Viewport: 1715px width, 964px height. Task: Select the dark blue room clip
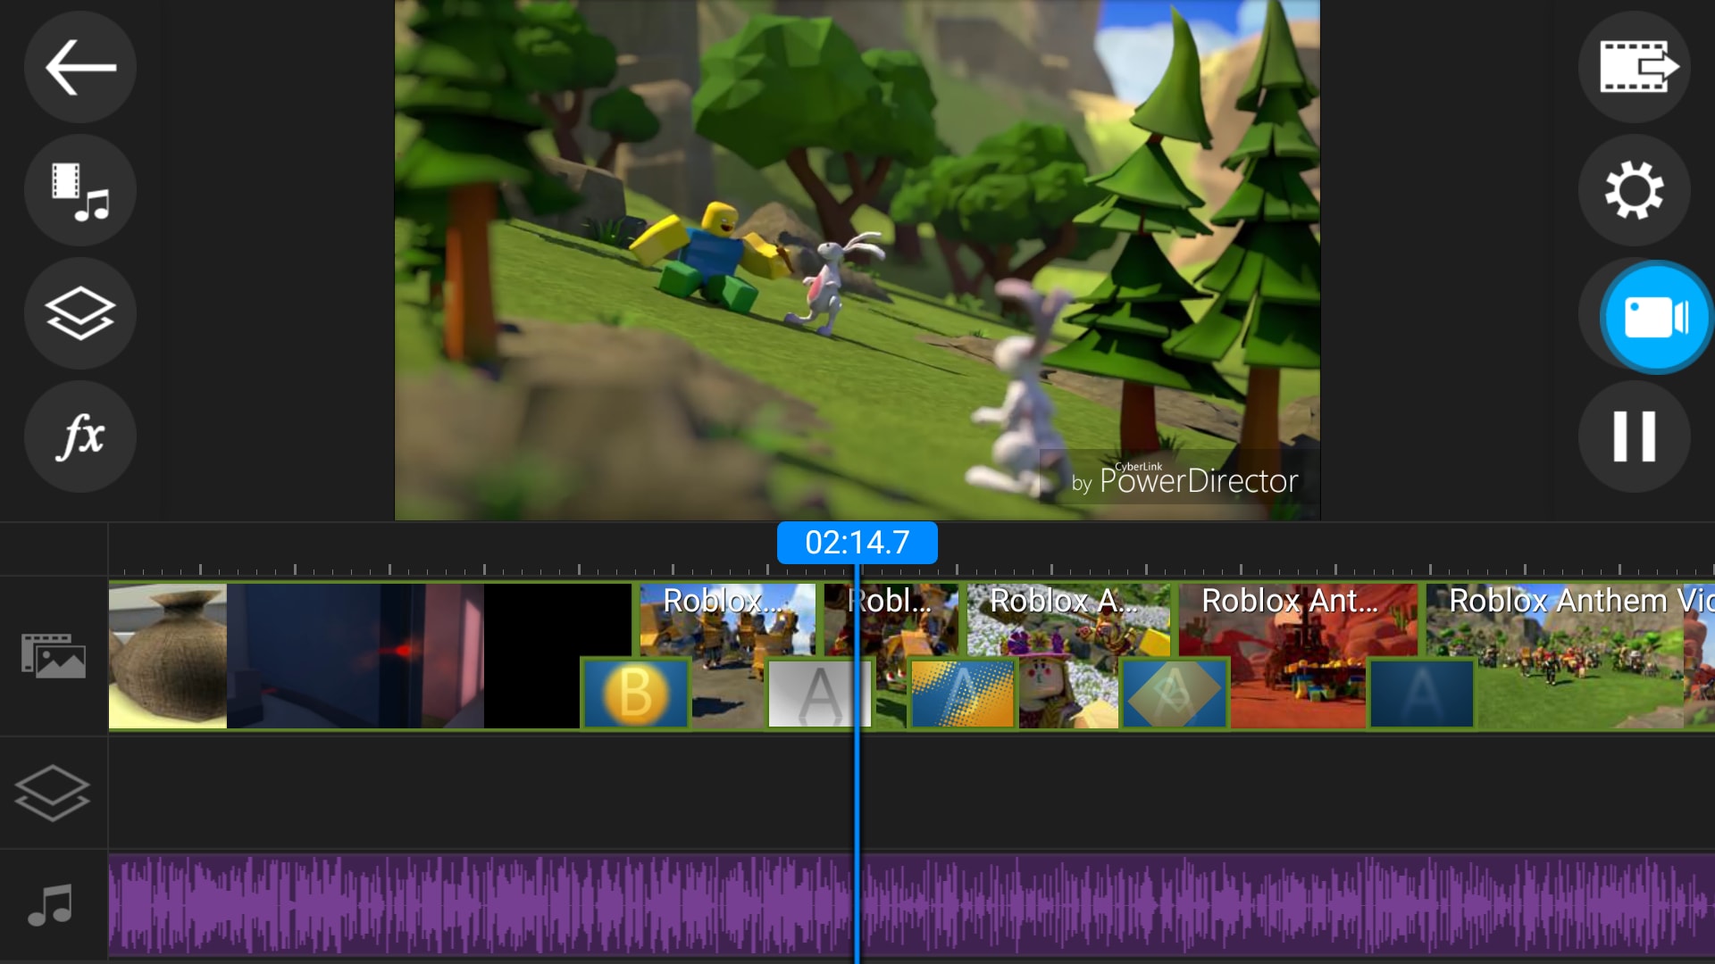coord(356,656)
